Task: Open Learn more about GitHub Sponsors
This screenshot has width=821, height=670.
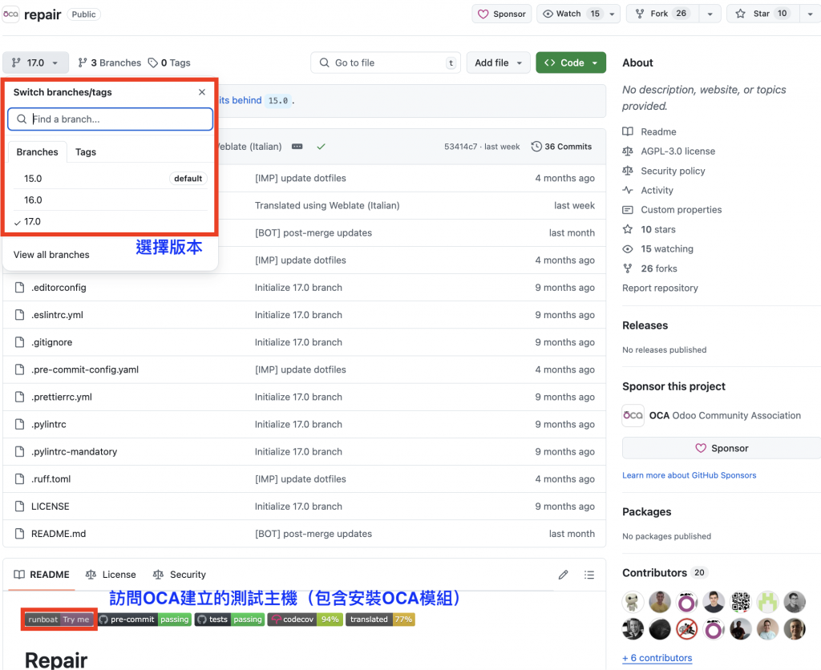Action: tap(689, 475)
